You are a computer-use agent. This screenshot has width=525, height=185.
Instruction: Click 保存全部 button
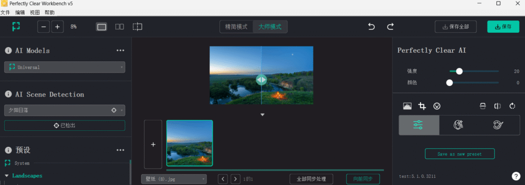tap(455, 27)
